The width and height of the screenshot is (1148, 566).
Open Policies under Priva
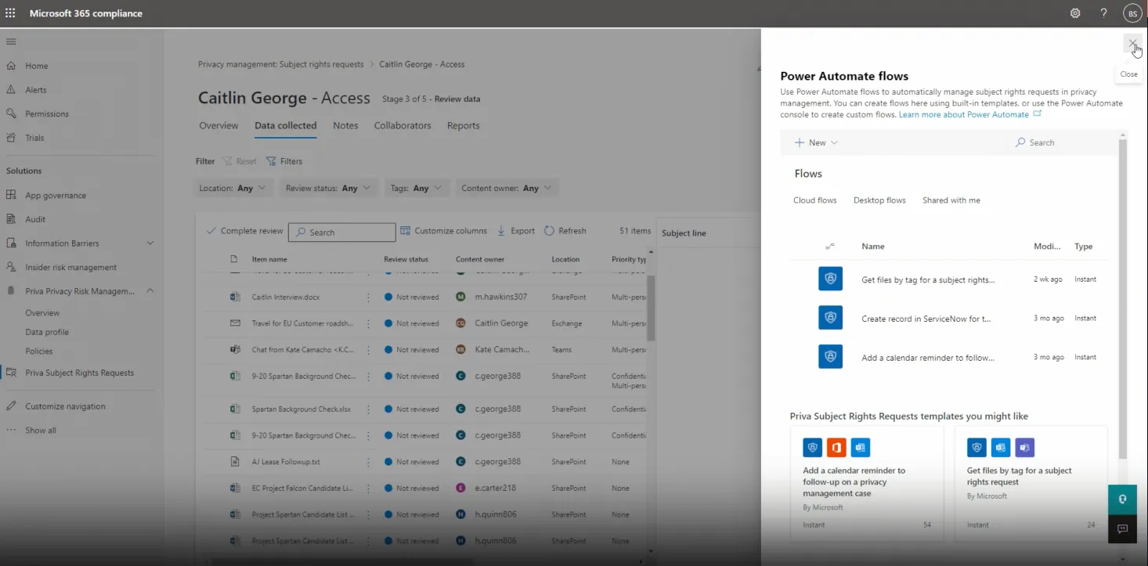coord(39,351)
